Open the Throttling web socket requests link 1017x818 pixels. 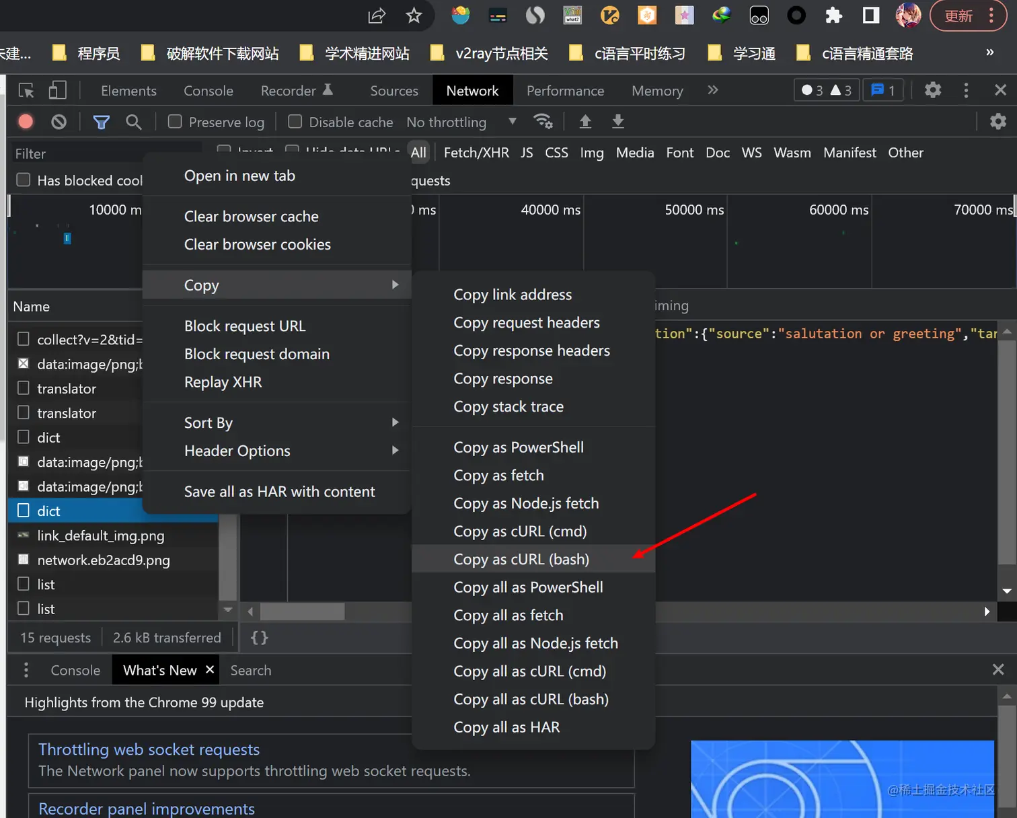coord(149,749)
